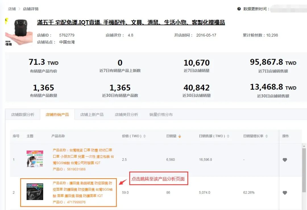Screen dimensions: 307x210
Task: Open the shop title link 滿五千 宅配免運
Action: coord(131,22)
